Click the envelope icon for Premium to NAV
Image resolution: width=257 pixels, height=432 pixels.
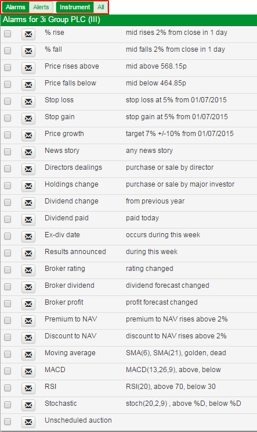click(28, 321)
